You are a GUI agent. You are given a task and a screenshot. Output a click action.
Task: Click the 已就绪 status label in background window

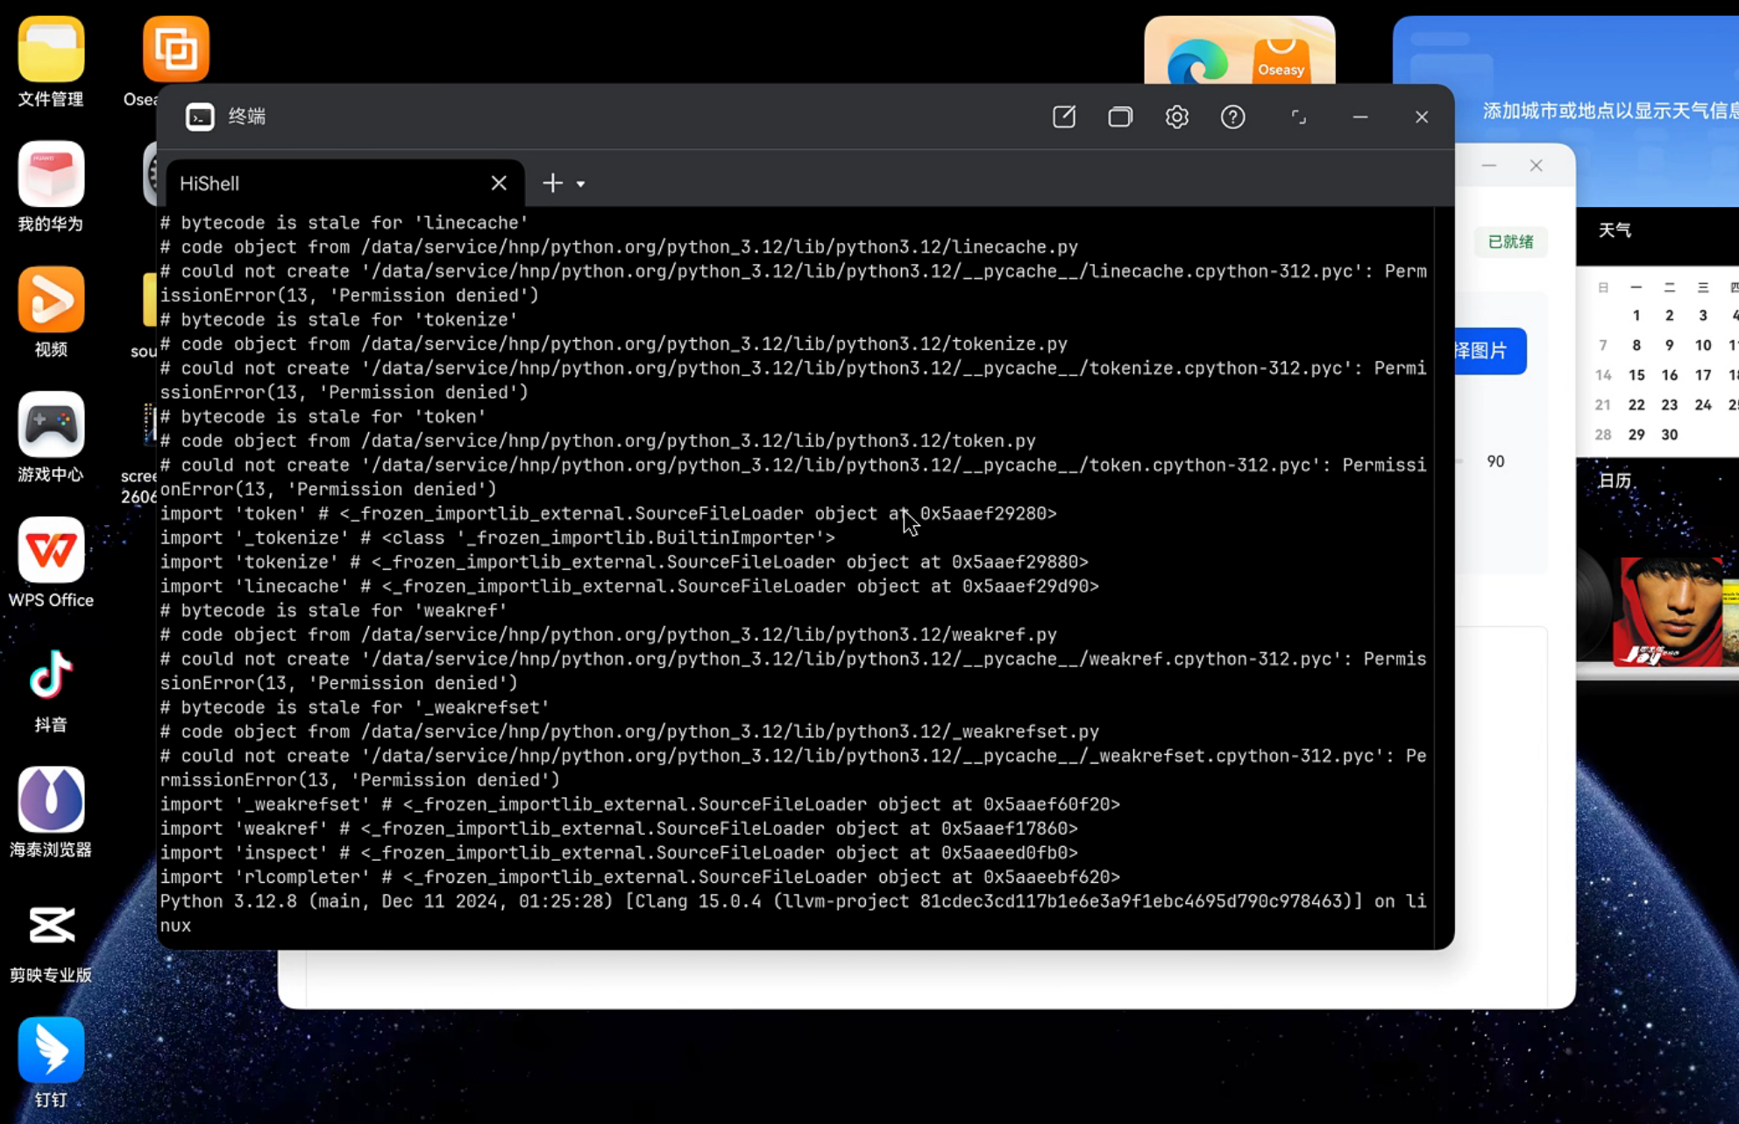[1510, 242]
